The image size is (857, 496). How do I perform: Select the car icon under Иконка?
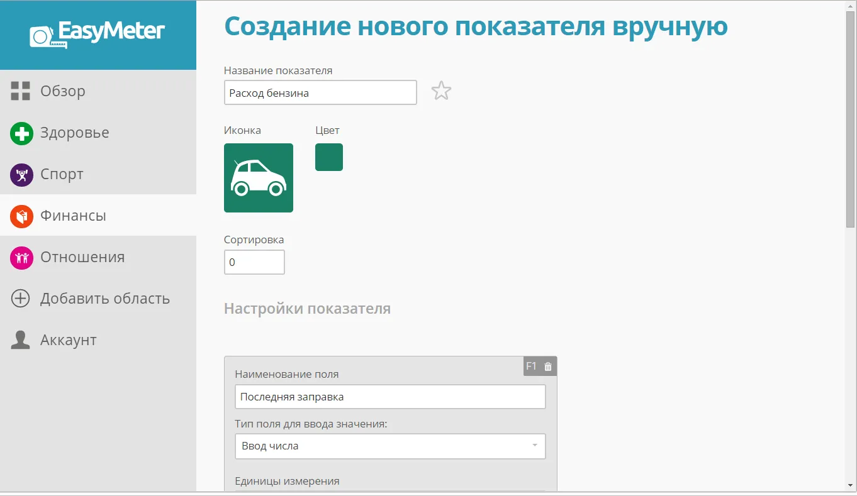tap(258, 178)
